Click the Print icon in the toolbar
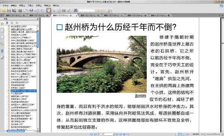The image size is (224, 136). click(x=20, y=10)
